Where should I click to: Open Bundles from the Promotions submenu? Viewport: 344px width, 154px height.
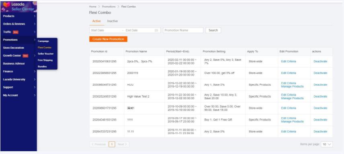(42, 66)
